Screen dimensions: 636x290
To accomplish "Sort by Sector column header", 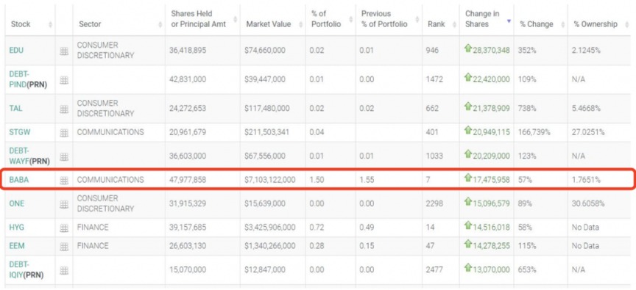I will click(x=90, y=24).
